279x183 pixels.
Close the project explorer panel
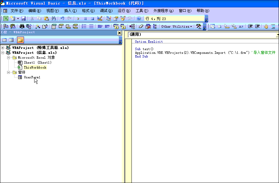pyautogui.click(x=119, y=33)
